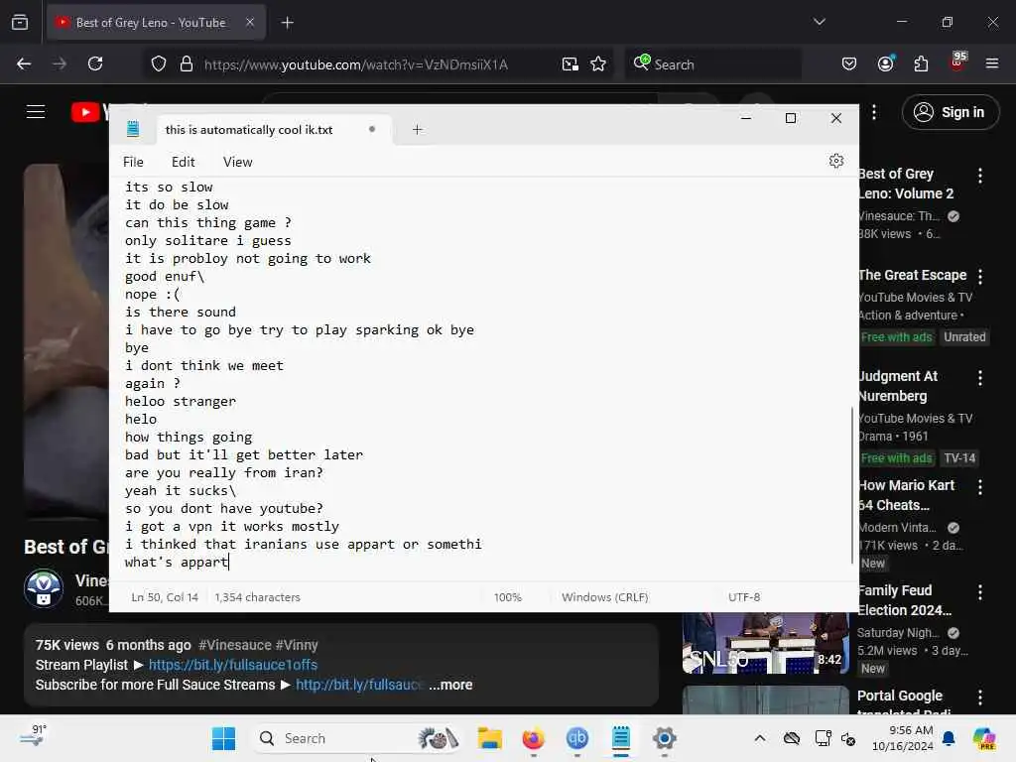Open the bit.ly/fullsauce1offs playlist link
Image resolution: width=1016 pixels, height=762 pixels.
[233, 665]
